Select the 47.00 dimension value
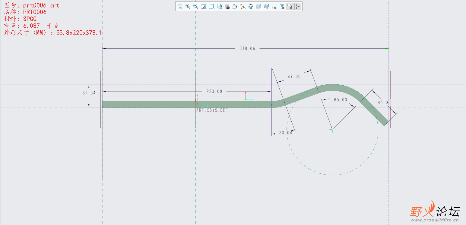The width and height of the screenshot is (466, 225). click(294, 77)
